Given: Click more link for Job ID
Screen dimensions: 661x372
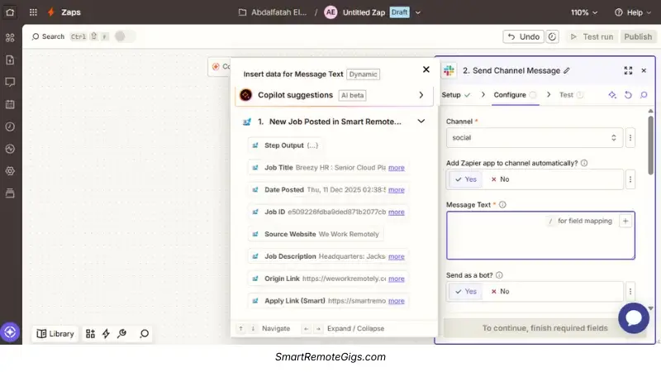Looking at the screenshot, I should [x=397, y=212].
